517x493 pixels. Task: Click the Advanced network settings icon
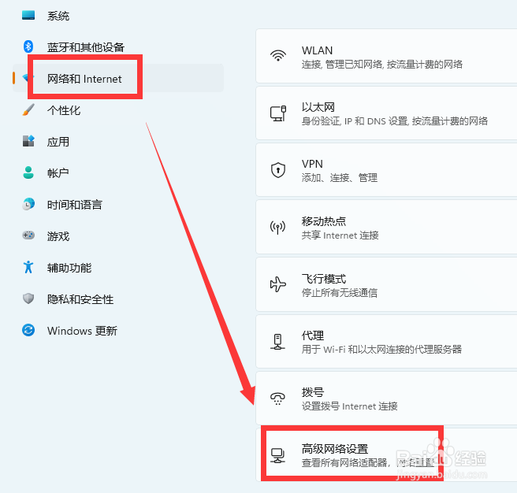pos(277,455)
